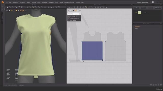The height and width of the screenshot is (91, 163).
Task: Click the highlighted Retopology tool in 3D toolbar
Action: point(33,7)
